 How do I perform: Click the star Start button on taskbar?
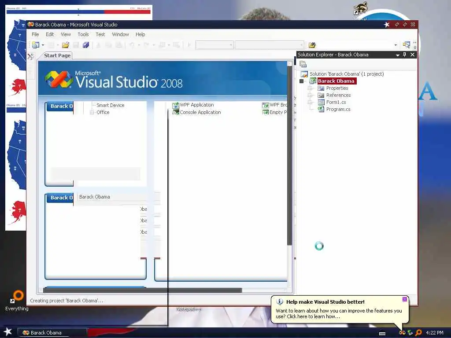8,332
